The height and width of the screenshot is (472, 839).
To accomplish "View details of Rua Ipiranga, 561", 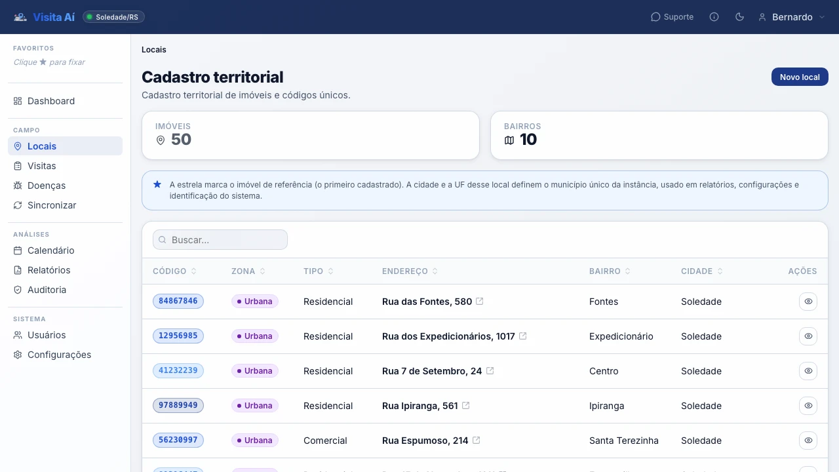I will click(x=808, y=406).
